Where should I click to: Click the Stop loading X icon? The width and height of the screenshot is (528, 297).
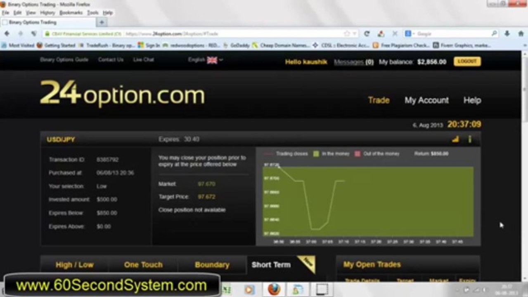pyautogui.click(x=395, y=34)
